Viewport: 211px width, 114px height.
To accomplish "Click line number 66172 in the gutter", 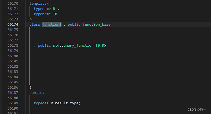I will [x=13, y=14].
